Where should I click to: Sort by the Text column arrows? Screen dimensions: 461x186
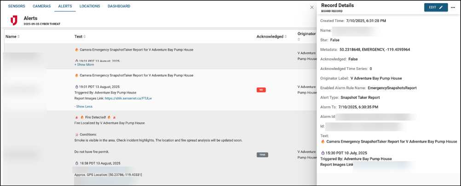coord(85,37)
